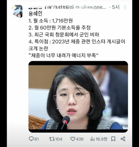Open view analytics bar chart icon
Viewport: 139px width, 147px height.
point(92,139)
